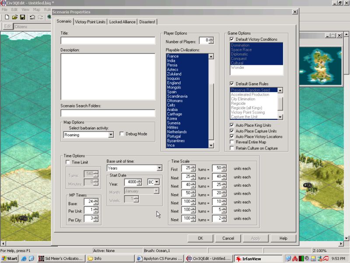
Task: Check the Reveal Entire Map option
Action: [232, 142]
